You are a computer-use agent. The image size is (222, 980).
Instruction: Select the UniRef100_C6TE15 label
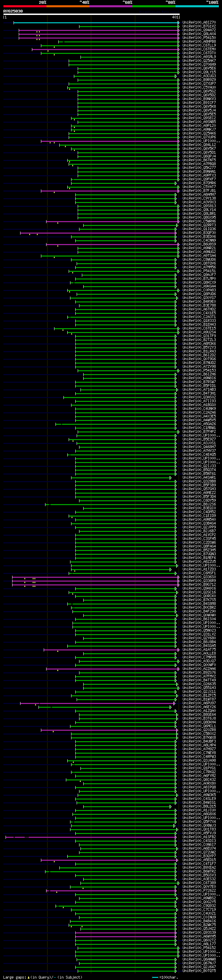coord(199,328)
